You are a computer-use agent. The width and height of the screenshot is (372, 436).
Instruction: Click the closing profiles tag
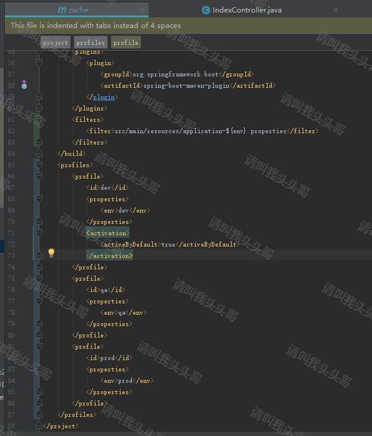pyautogui.click(x=77, y=414)
